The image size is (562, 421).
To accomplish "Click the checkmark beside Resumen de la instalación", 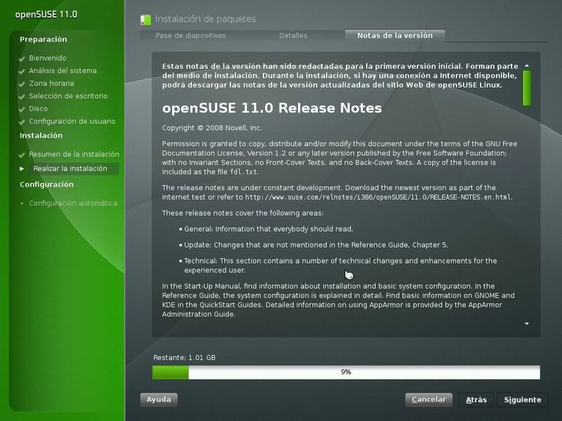I will click(22, 155).
